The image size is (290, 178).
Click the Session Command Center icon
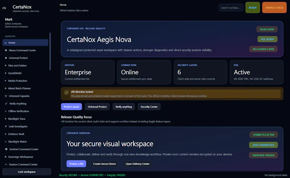point(6,164)
